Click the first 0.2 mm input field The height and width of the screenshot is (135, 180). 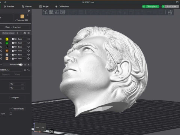tap(17, 84)
